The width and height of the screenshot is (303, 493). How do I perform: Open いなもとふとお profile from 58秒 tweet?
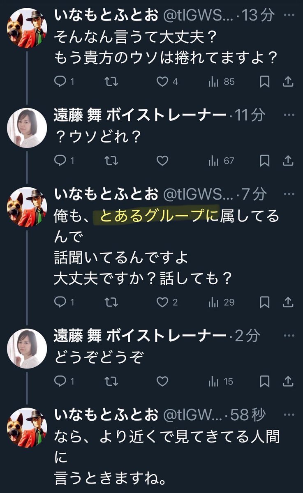(106, 415)
